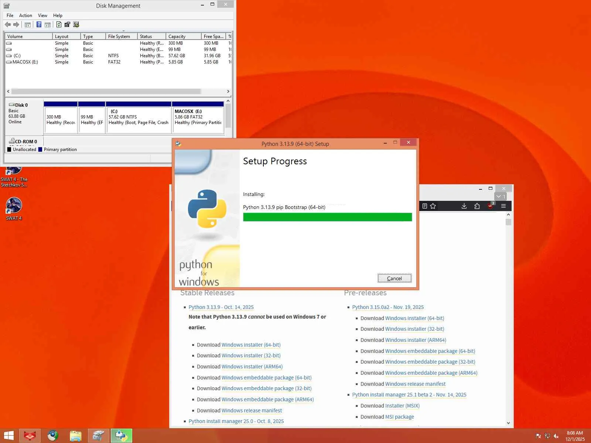This screenshot has height=443, width=591.
Task: Download stable Windows installer (32-bit)
Action: coord(251,356)
